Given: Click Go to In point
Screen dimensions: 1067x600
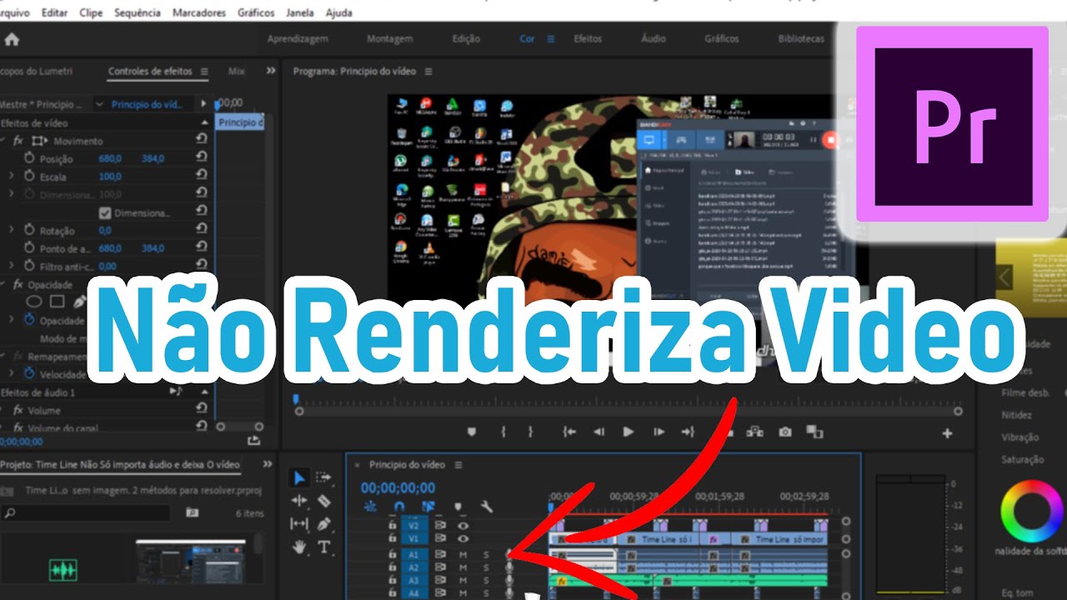Looking at the screenshot, I should click(x=569, y=432).
